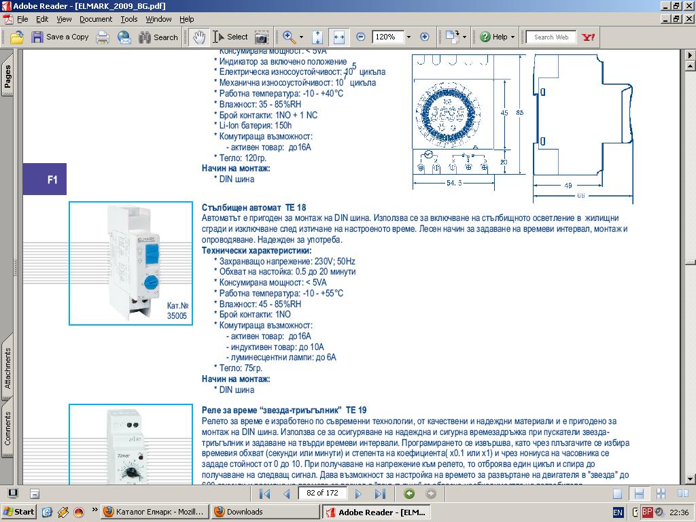This screenshot has height=522, width=696.
Task: Open the Tools menu
Action: 129,19
